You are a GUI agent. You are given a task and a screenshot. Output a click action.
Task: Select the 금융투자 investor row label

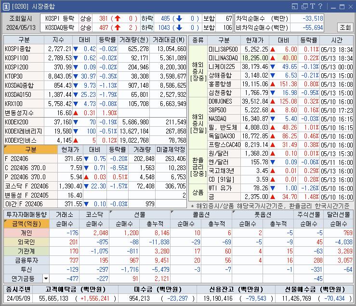coord(26,260)
